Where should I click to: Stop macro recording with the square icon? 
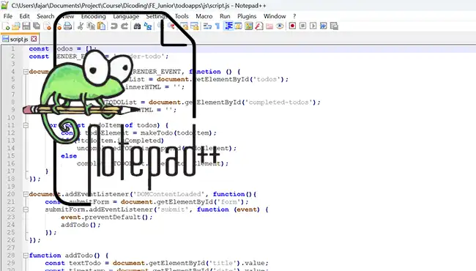click(x=302, y=26)
